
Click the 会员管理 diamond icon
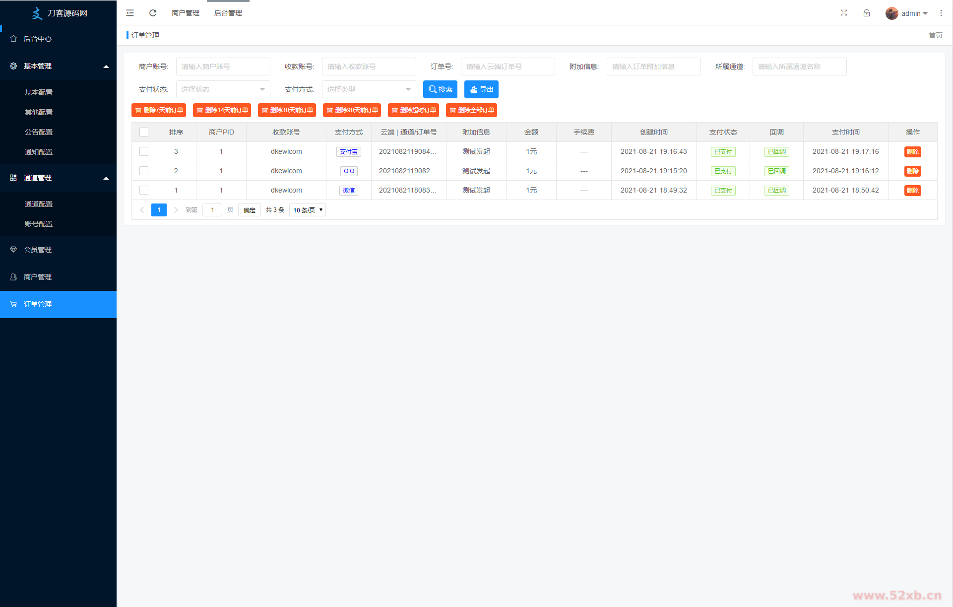(13, 250)
